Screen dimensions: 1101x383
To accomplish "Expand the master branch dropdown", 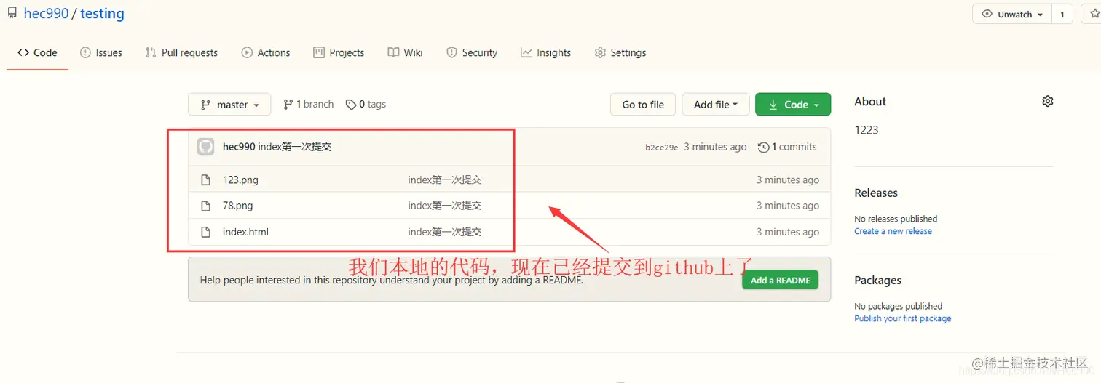I will pyautogui.click(x=229, y=105).
